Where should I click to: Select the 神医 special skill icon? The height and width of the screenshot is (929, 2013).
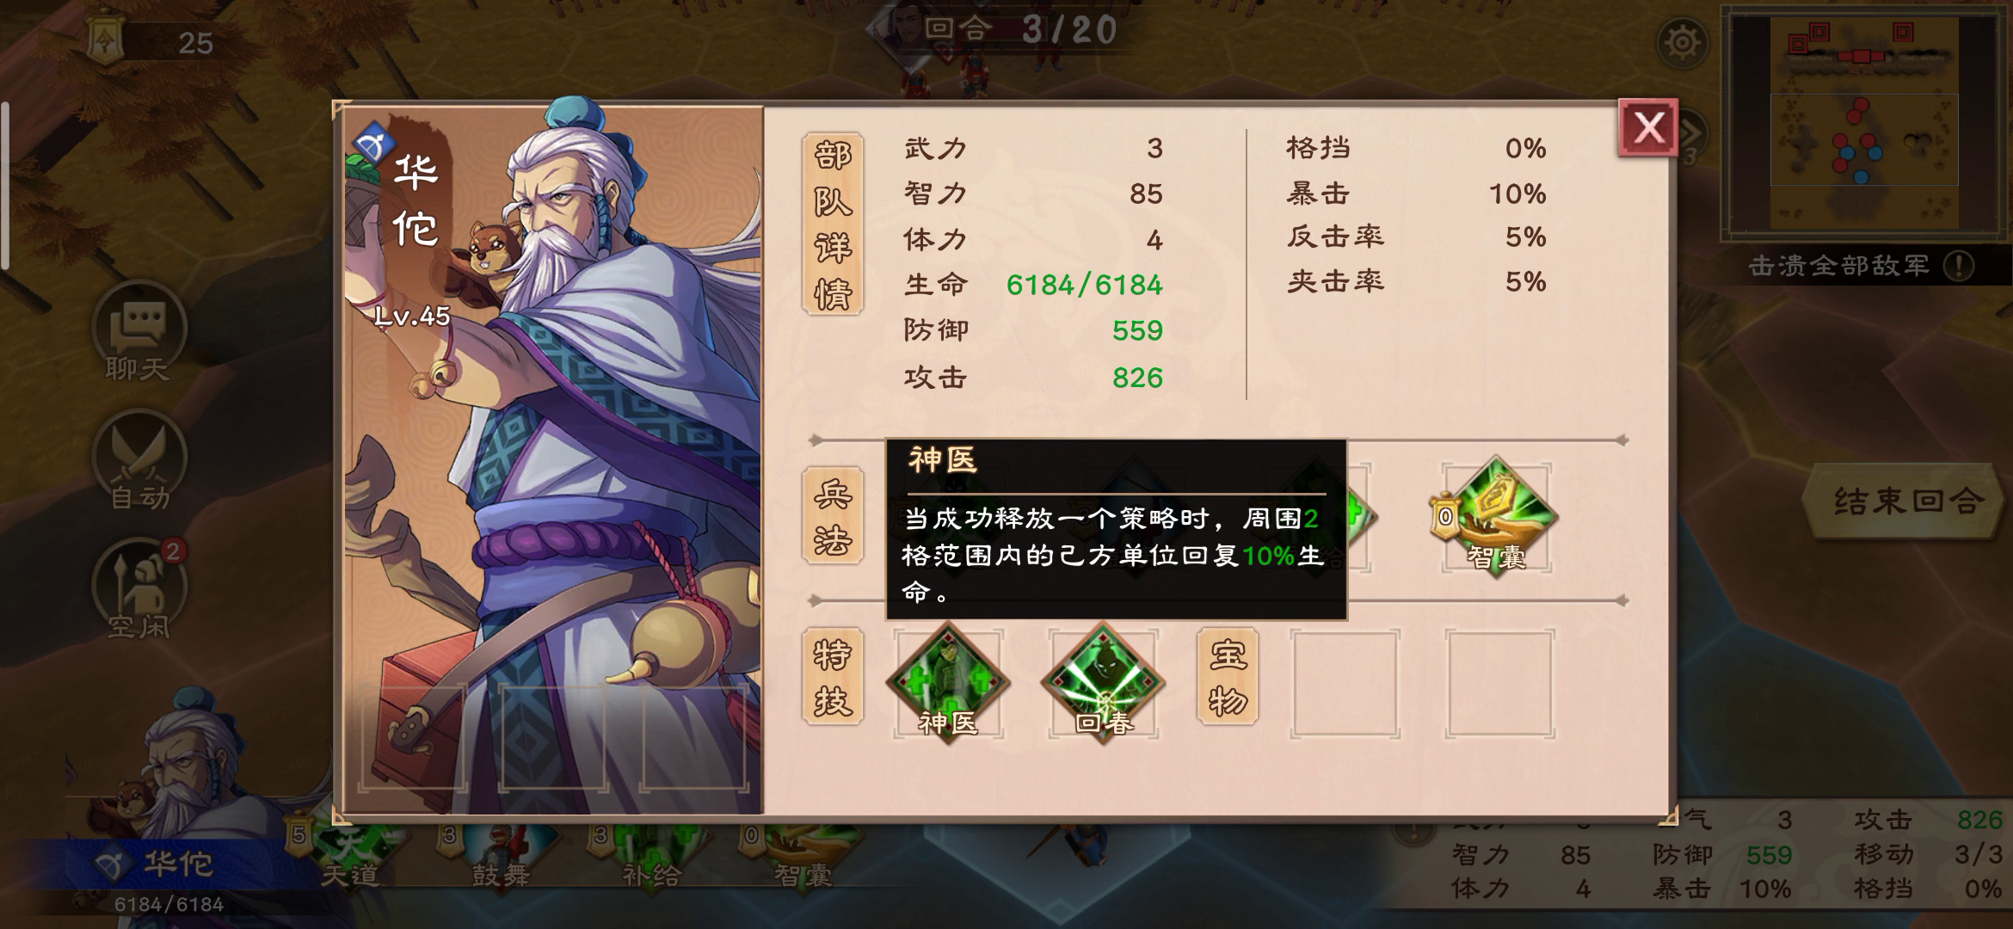tap(948, 684)
